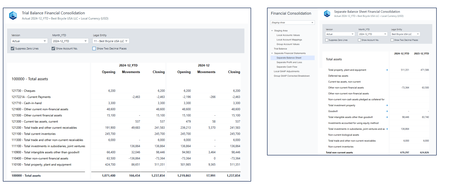Collapse the Staging Area tree node

[x=272, y=31]
